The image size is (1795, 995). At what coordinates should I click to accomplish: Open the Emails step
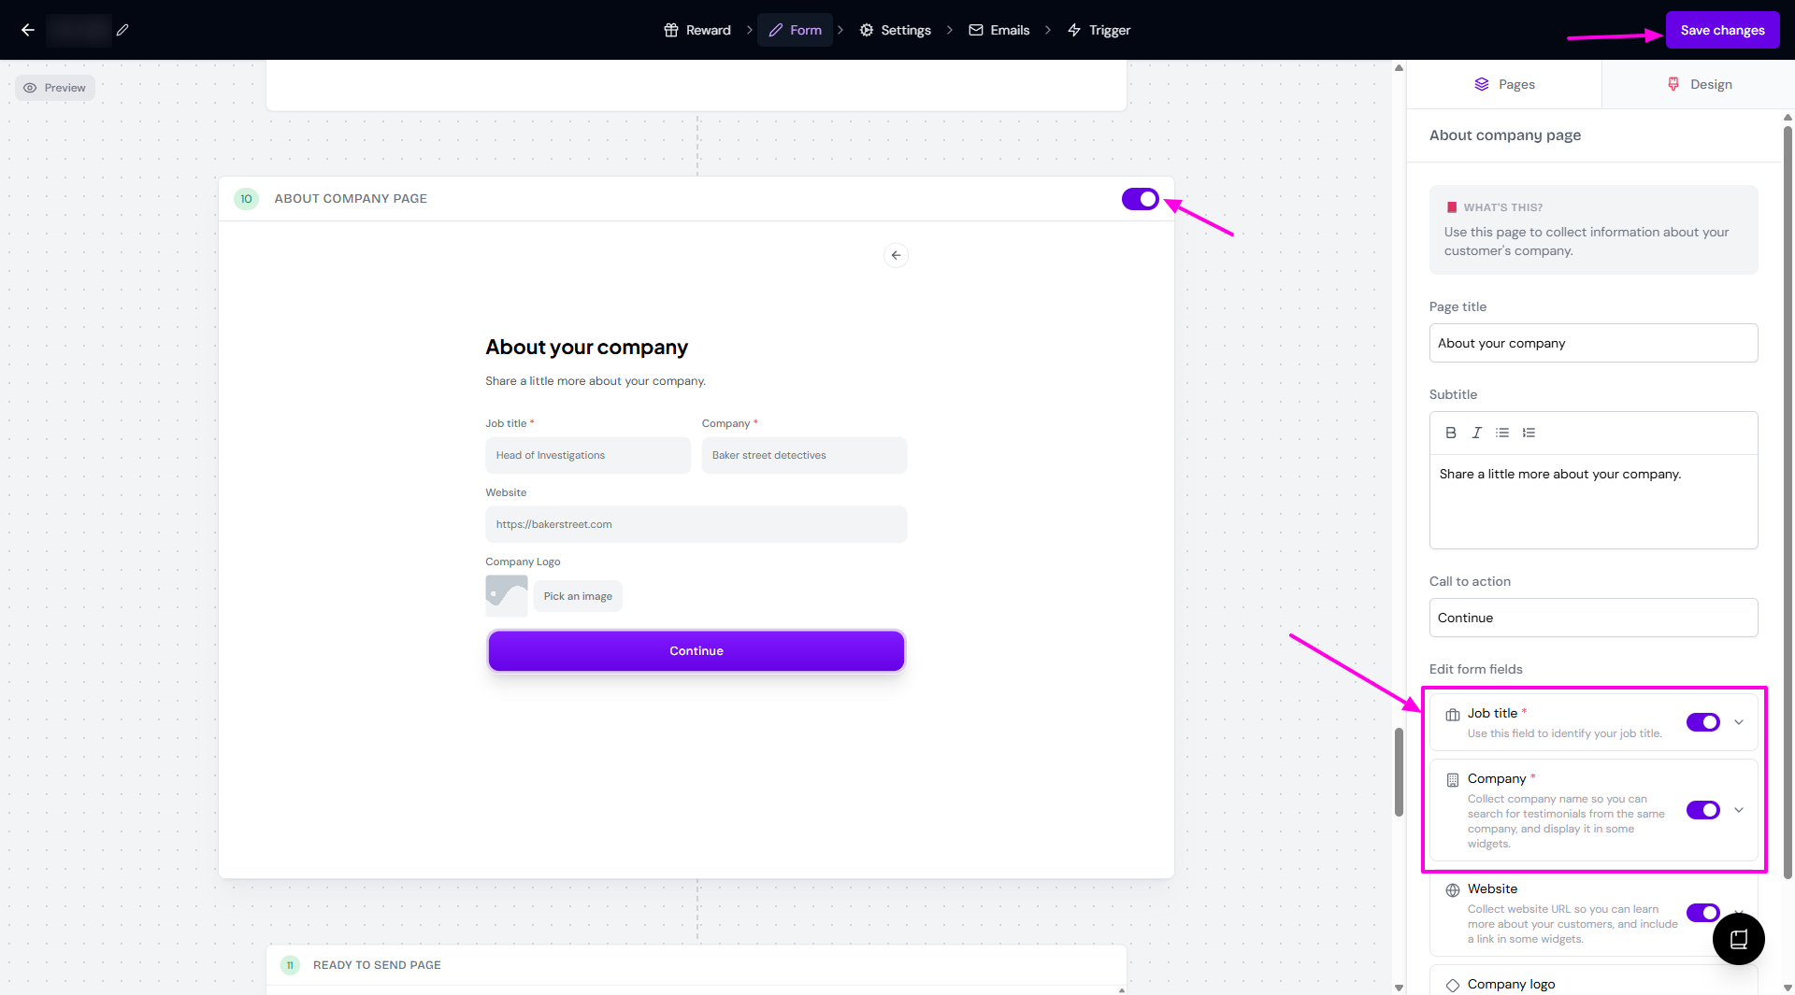(x=998, y=30)
